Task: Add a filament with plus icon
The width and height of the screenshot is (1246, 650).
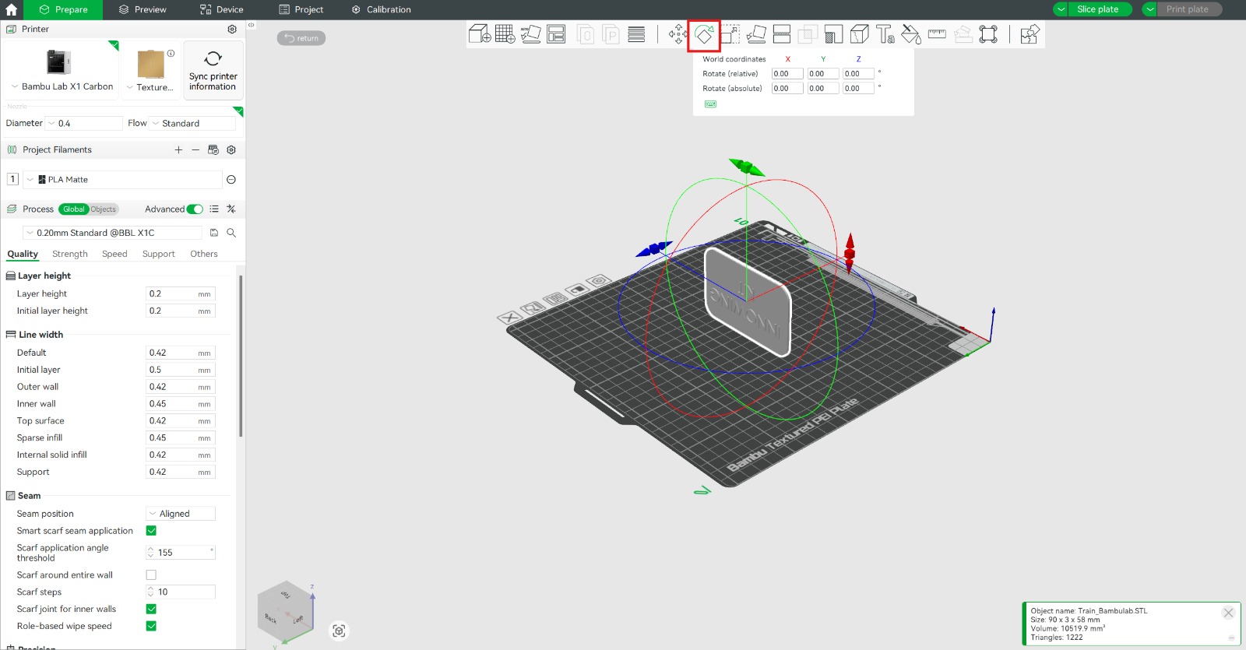Action: click(x=178, y=150)
